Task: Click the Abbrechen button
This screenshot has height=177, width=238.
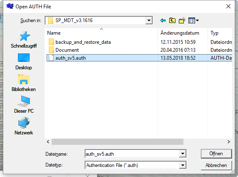Action: tap(216, 165)
